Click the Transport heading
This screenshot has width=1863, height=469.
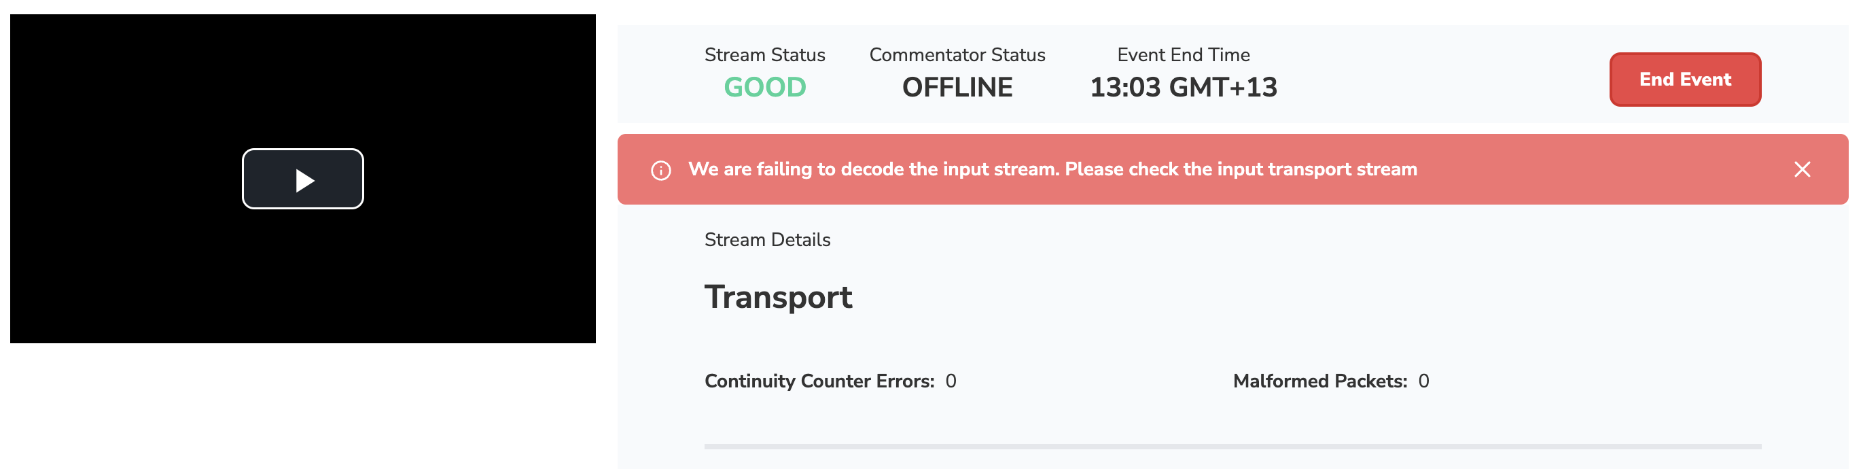(778, 297)
